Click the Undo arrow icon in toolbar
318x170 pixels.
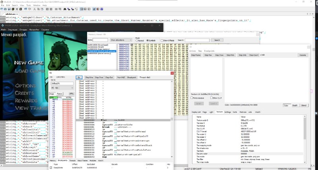click(25, 9)
